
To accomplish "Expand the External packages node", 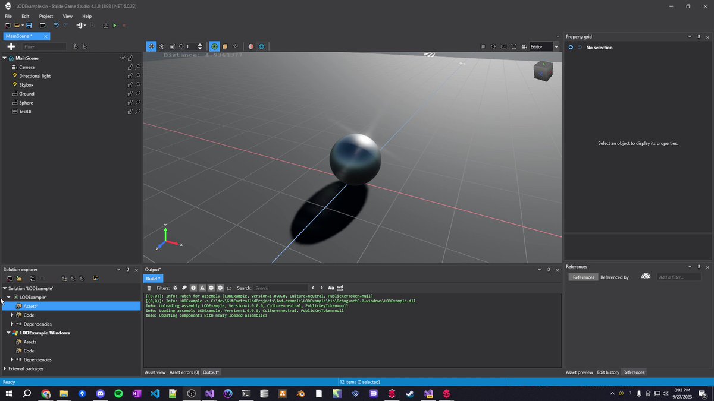I will coord(5,368).
